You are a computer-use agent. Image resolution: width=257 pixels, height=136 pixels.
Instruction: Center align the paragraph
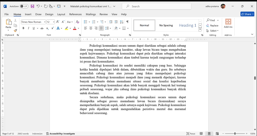coord(91,28)
